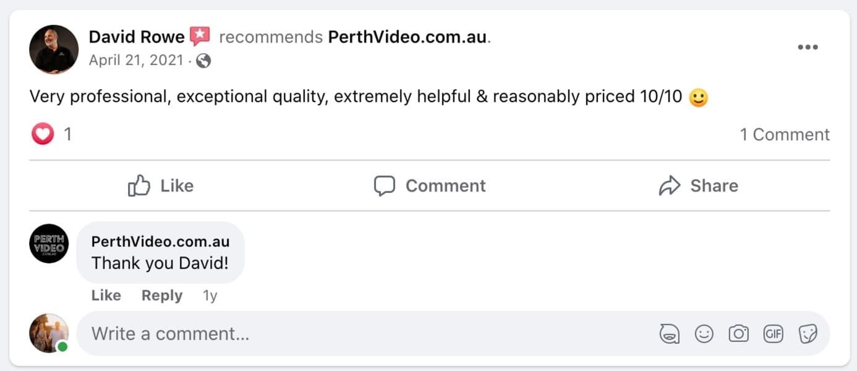Like the post with thumbs-up button
857x371 pixels.
pos(161,185)
